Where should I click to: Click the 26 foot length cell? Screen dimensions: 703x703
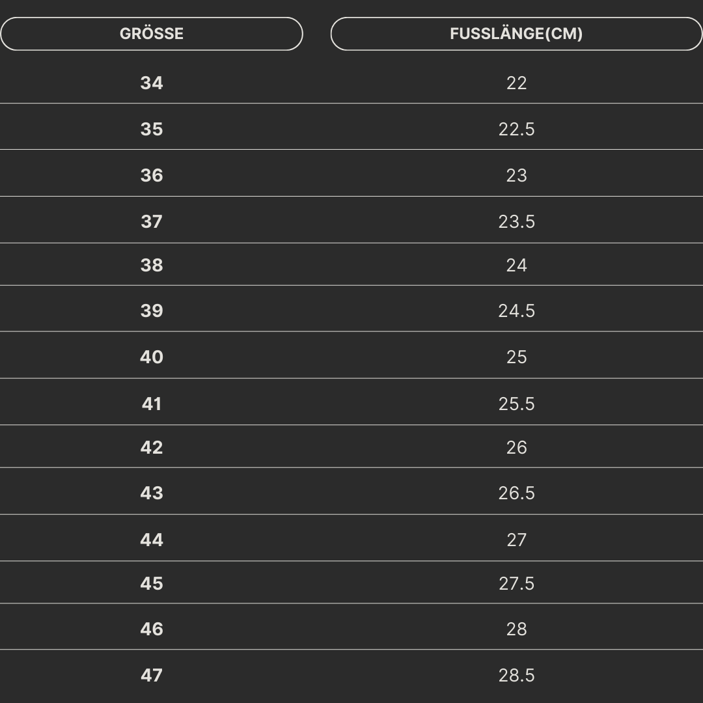[516, 448]
